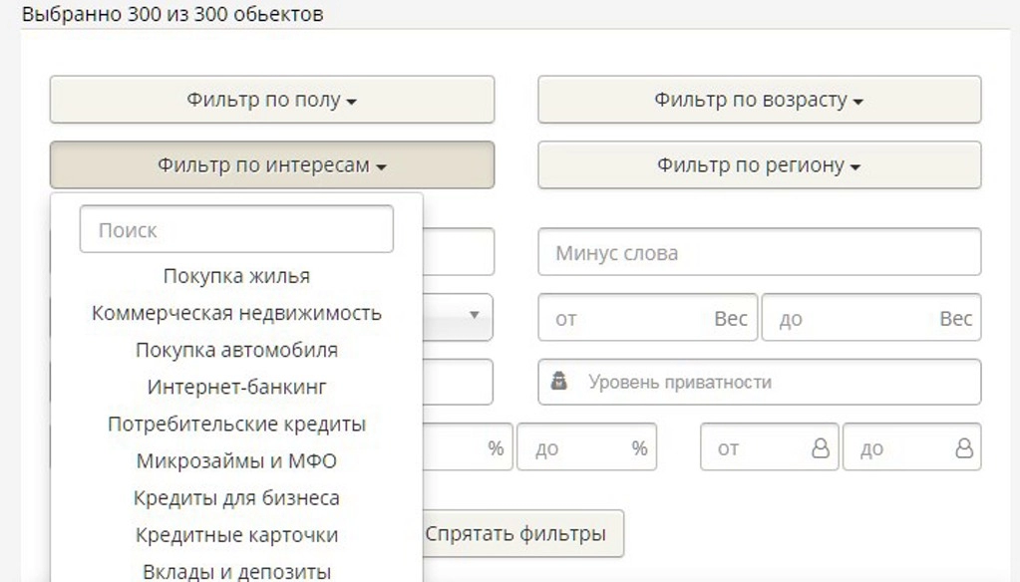
Task: Click arrow of the partially hidden select box
Action: click(x=475, y=316)
